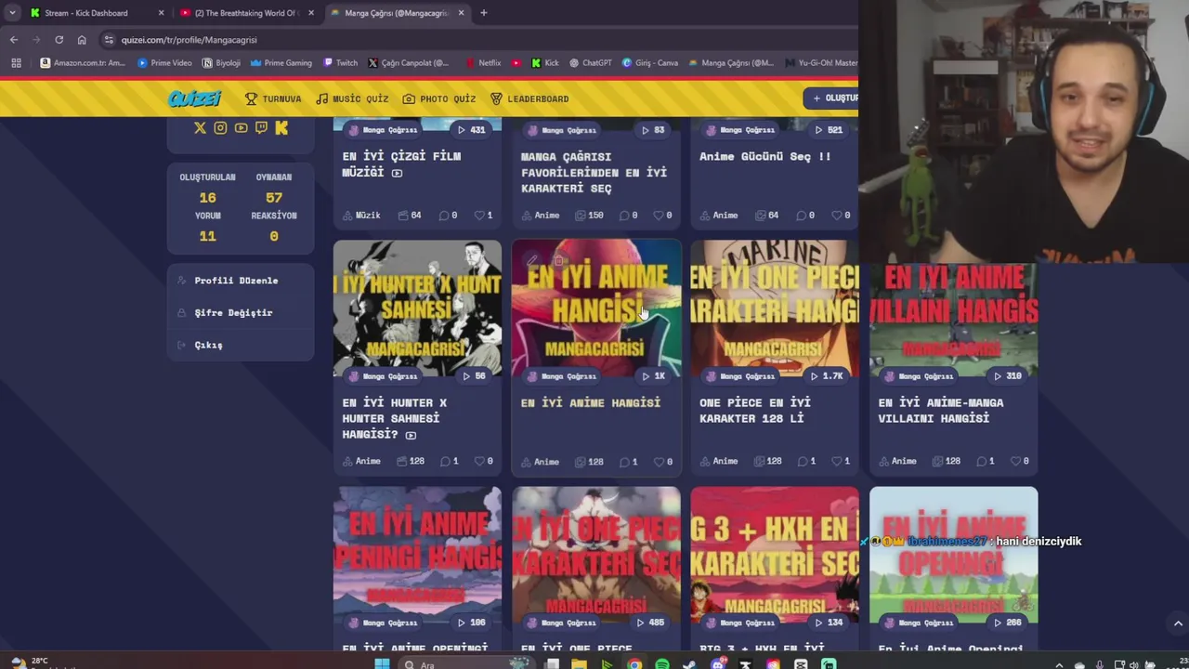Open the tab search dropdown arrow
This screenshot has width=1189, height=669.
[12, 13]
